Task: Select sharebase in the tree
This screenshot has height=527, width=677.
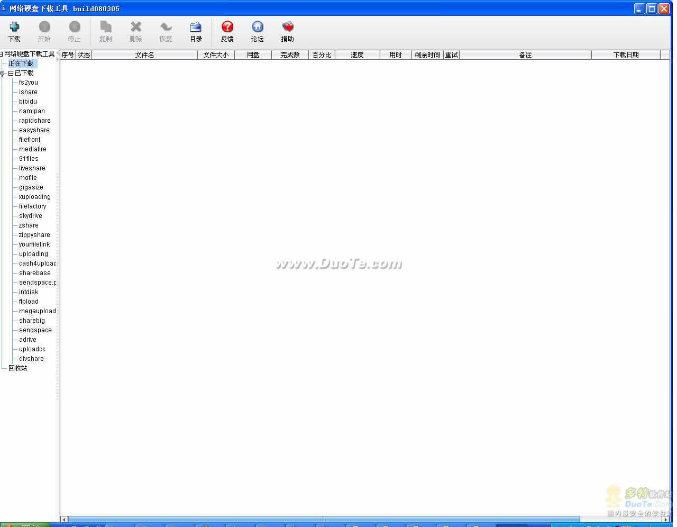Action: pos(35,273)
